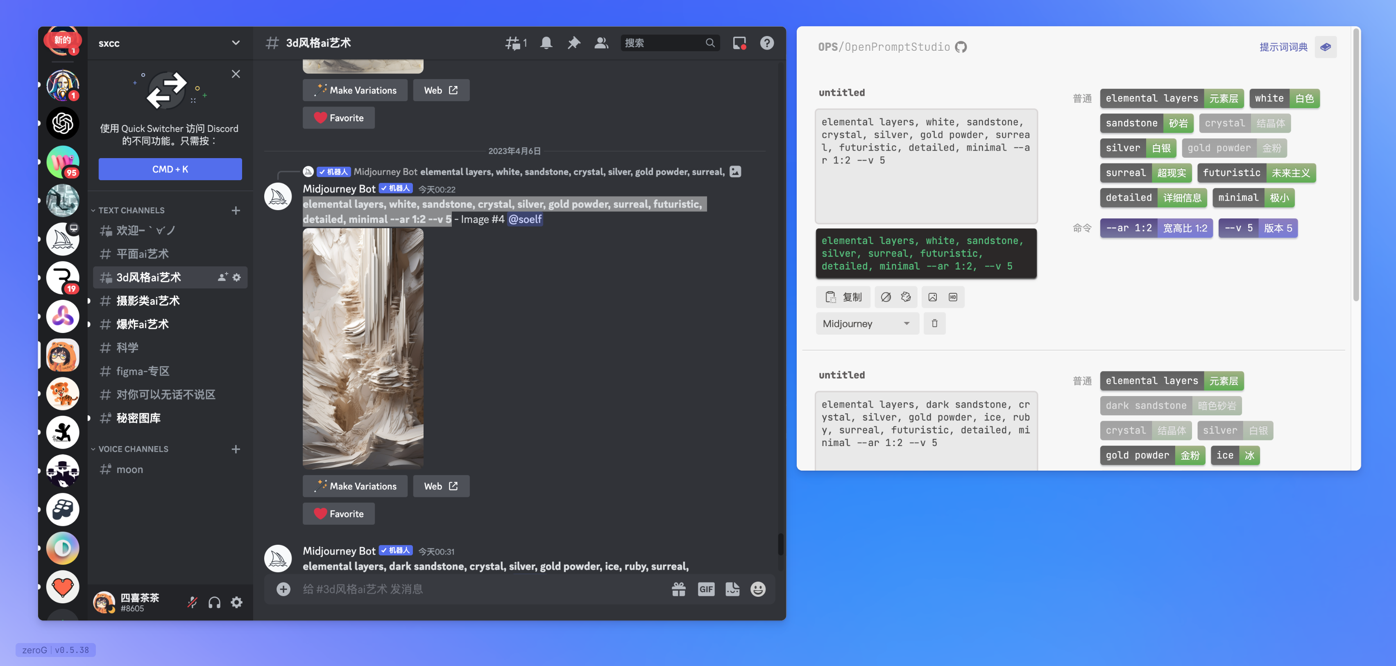The height and width of the screenshot is (666, 1396).
Task: Open the 平面ai艺术 channel
Action: pyautogui.click(x=143, y=254)
